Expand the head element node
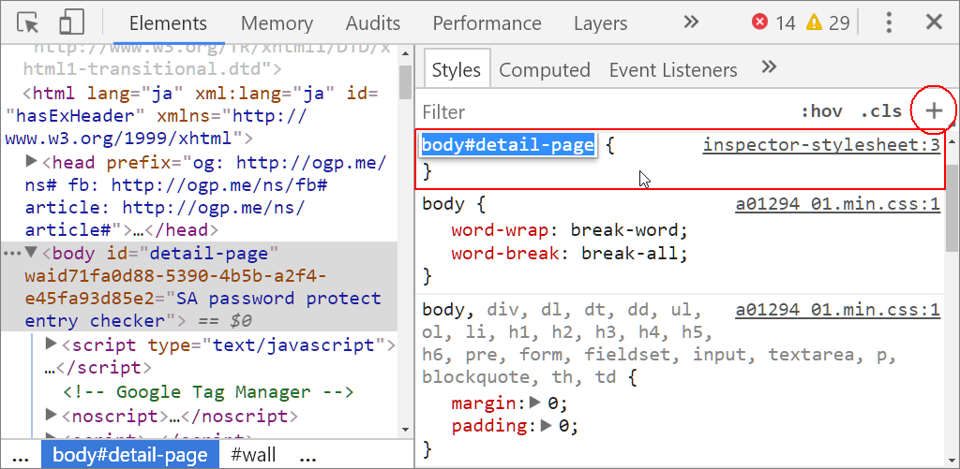960x469 pixels. click(x=31, y=162)
